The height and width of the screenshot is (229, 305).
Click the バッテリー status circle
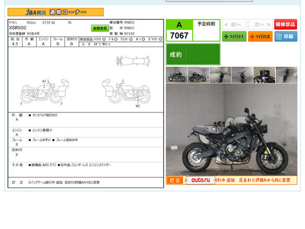(x=161, y=39)
